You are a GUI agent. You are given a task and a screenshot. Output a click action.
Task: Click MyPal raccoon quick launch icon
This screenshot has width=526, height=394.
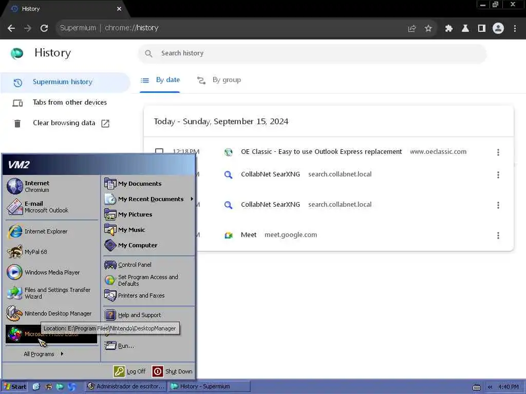pyautogui.click(x=48, y=387)
